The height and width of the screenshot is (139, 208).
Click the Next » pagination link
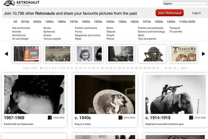tap(184, 68)
